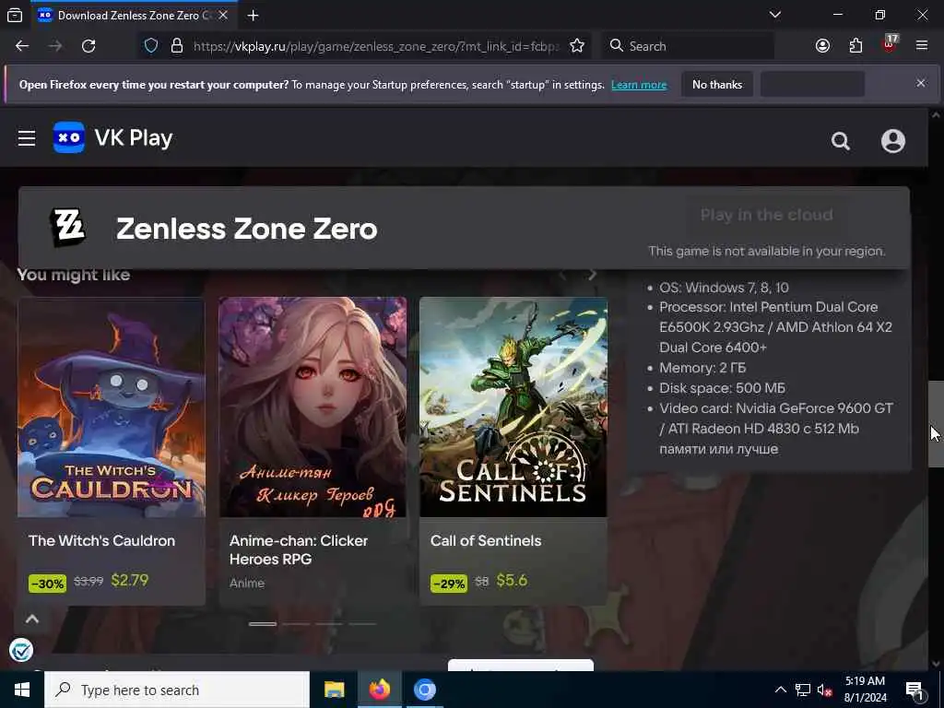Click the blank button beside No thanks
This screenshot has height=708, width=944.
click(812, 84)
